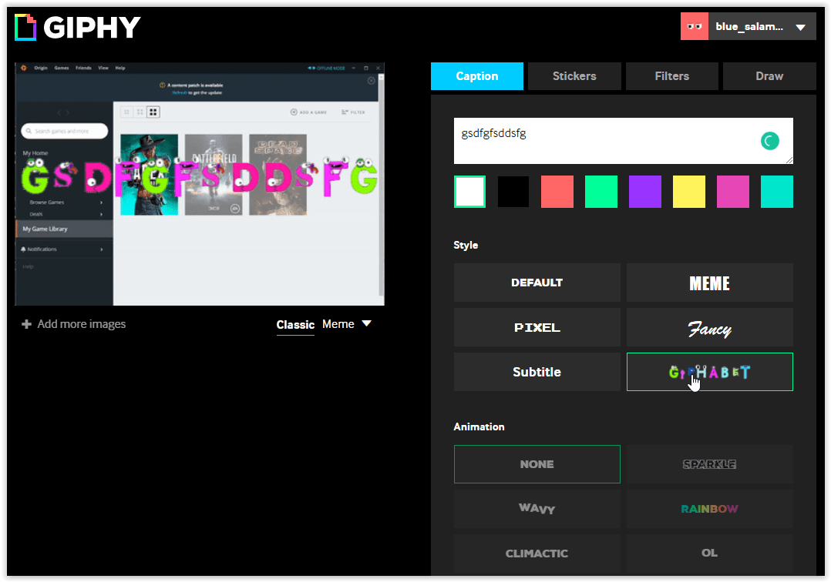Screen dimensions: 831x582
Task: Pick the Sparkle animation
Action: point(709,464)
